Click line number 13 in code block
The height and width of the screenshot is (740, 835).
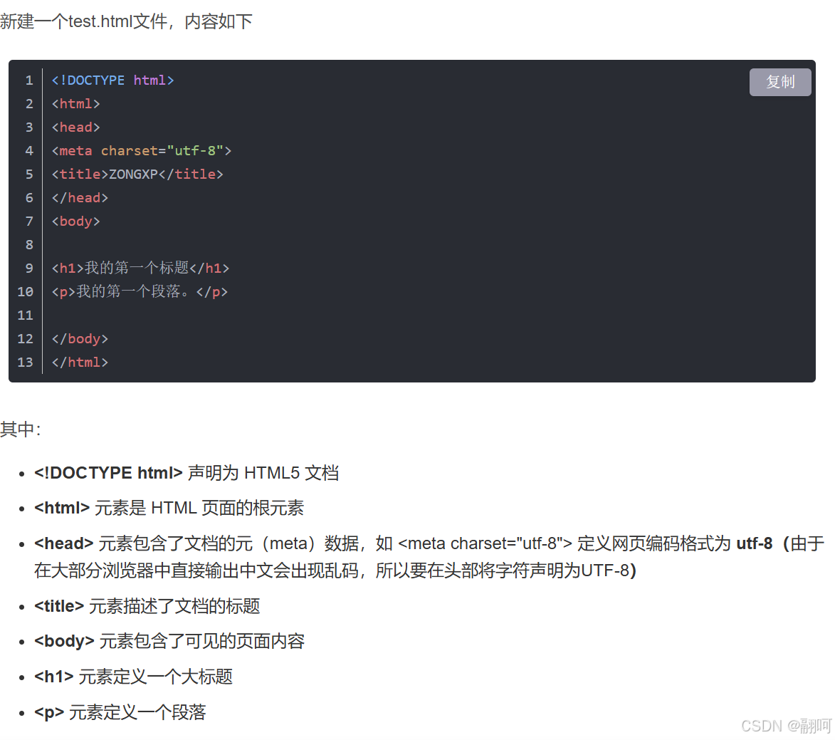click(x=25, y=363)
